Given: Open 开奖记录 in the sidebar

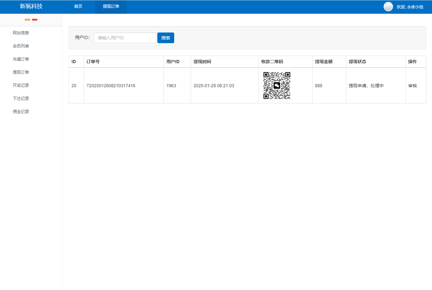Looking at the screenshot, I should coord(21,85).
